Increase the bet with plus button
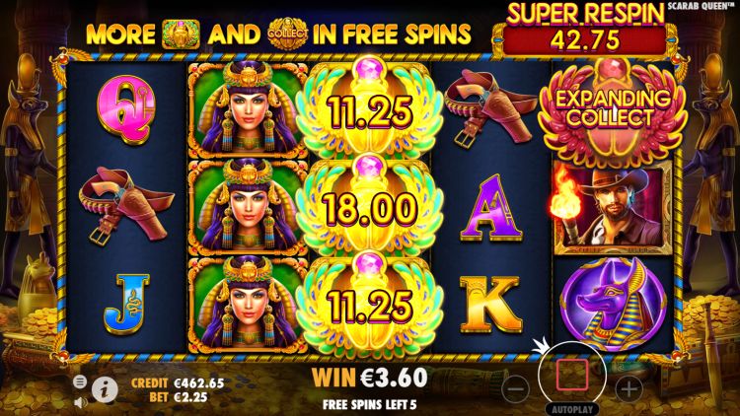Image resolution: width=740 pixels, height=416 pixels. pos(629,389)
